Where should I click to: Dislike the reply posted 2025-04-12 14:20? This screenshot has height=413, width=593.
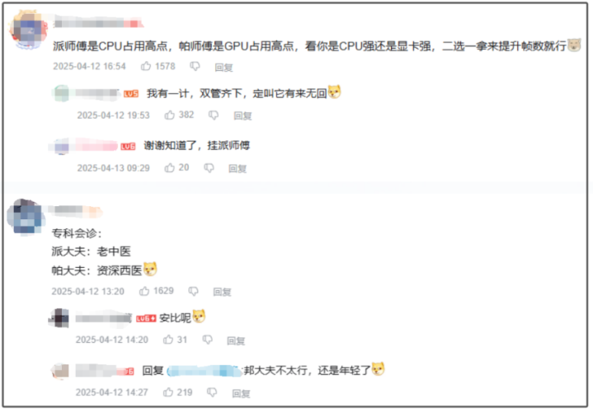pyautogui.click(x=207, y=340)
